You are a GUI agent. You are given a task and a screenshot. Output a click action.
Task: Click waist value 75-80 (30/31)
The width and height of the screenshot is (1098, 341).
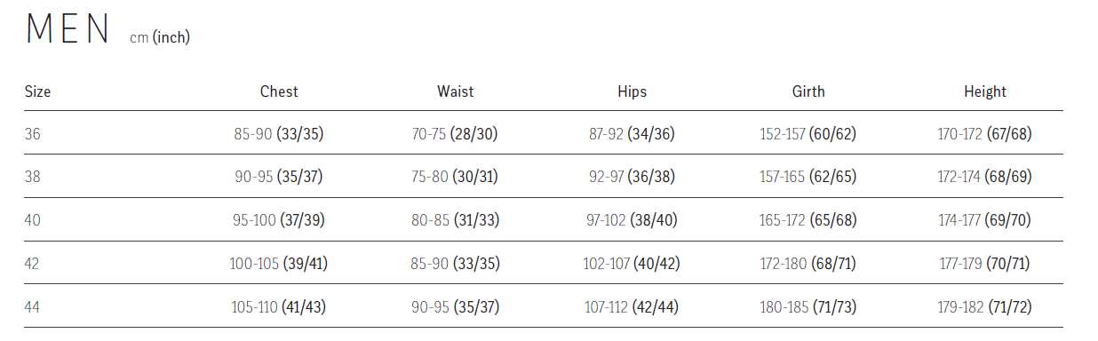click(455, 178)
